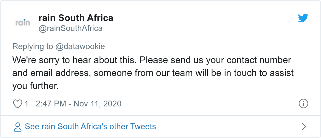
Task: Click the "you further." final tweet line
Action: tap(36, 86)
